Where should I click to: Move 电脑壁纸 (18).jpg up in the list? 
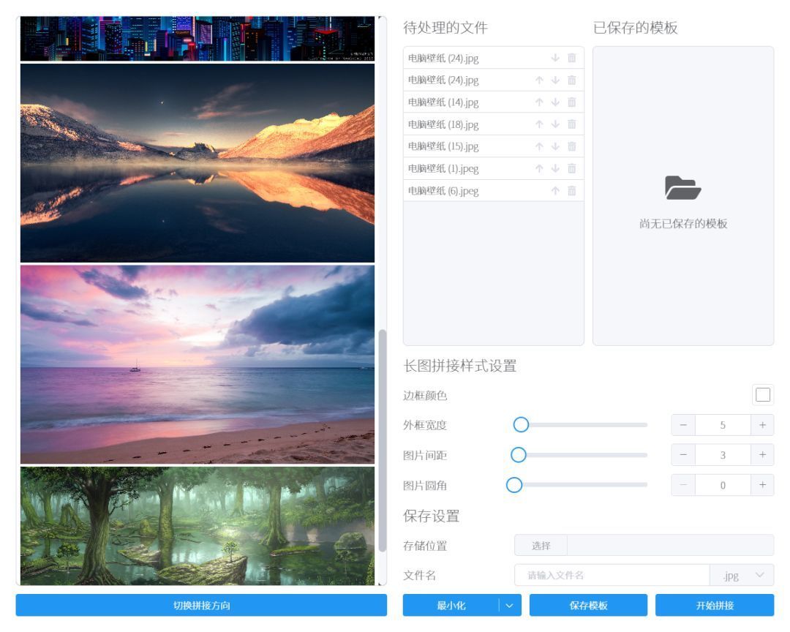click(x=539, y=124)
